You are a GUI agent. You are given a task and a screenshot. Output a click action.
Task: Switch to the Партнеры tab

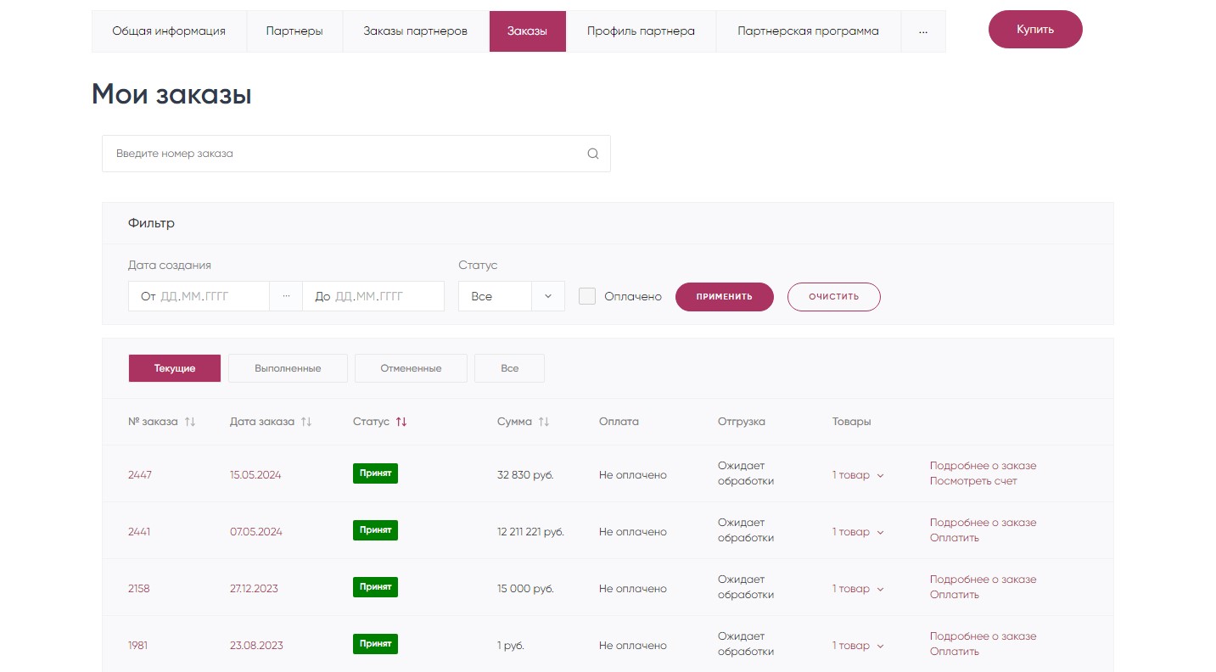[x=294, y=31]
